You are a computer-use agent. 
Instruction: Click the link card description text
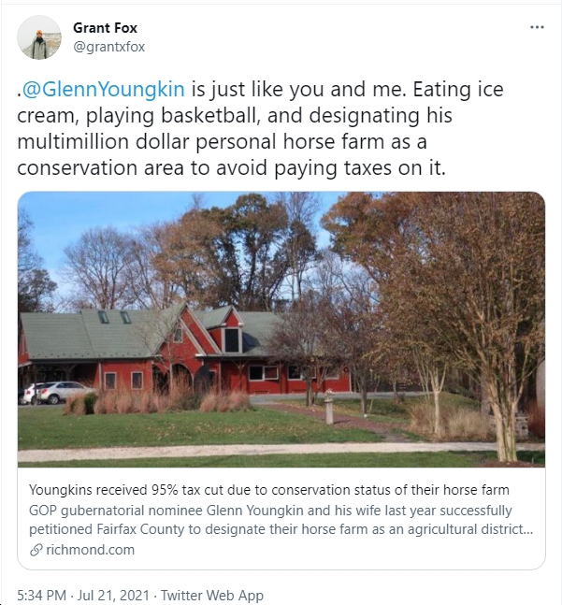click(x=281, y=520)
